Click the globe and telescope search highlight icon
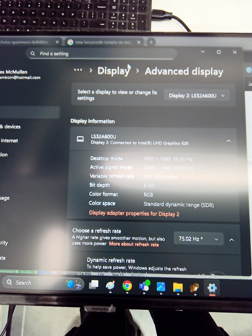 click(x=74, y=285)
